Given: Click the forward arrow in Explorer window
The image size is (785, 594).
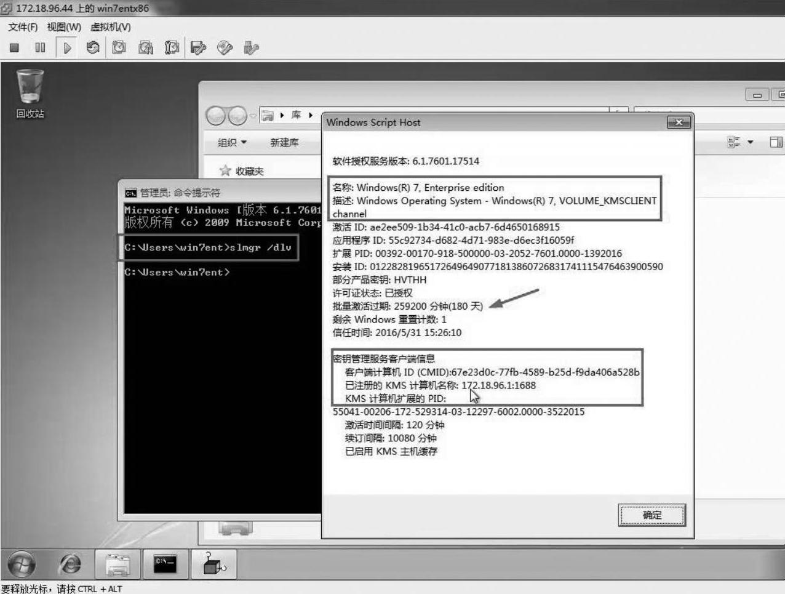Looking at the screenshot, I should [x=237, y=115].
